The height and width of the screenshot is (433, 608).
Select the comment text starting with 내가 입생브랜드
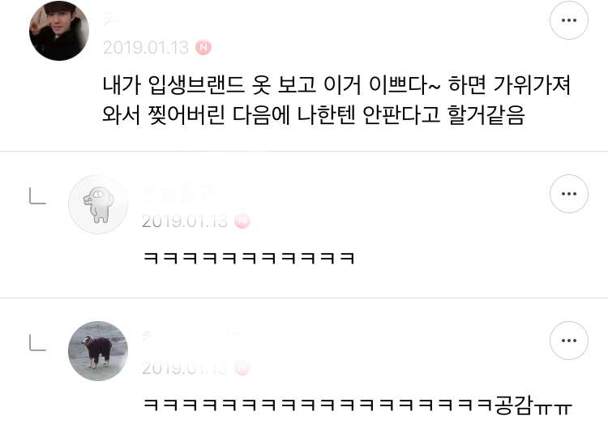[336, 100]
